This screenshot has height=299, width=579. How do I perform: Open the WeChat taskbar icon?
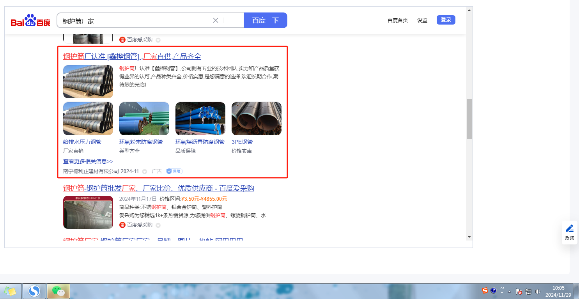pyautogui.click(x=58, y=291)
